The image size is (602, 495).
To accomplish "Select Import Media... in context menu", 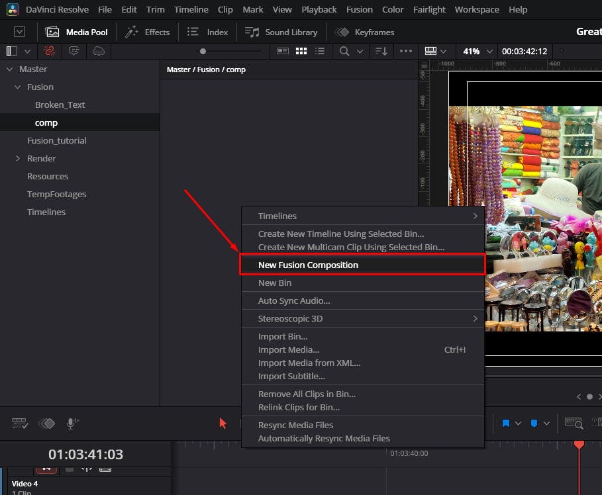I will tap(288, 349).
